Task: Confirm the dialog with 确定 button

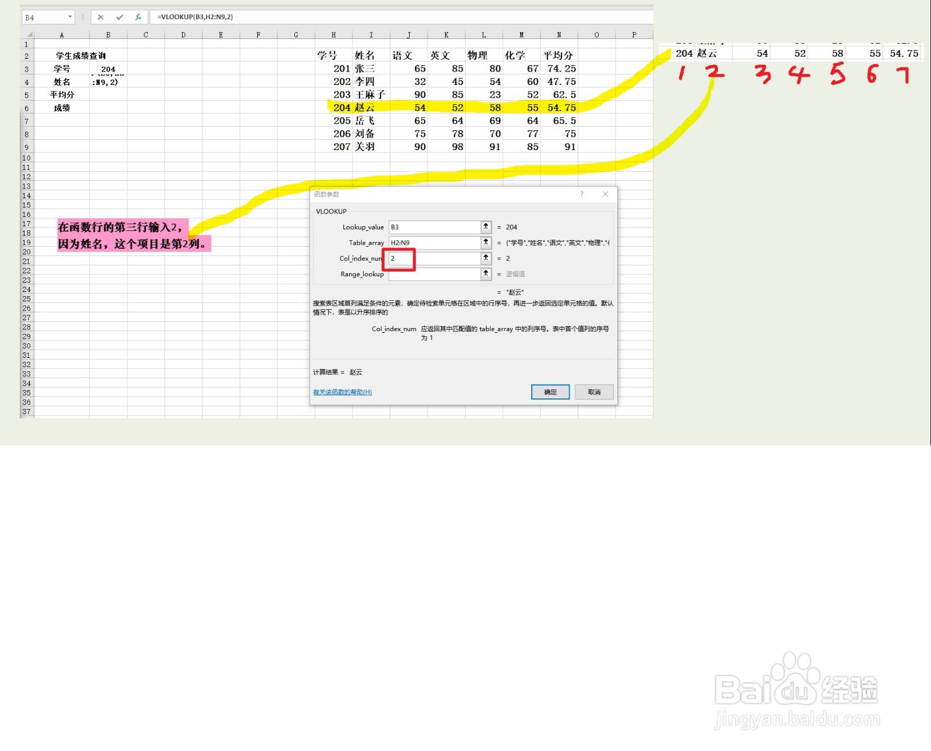Action: click(x=550, y=392)
